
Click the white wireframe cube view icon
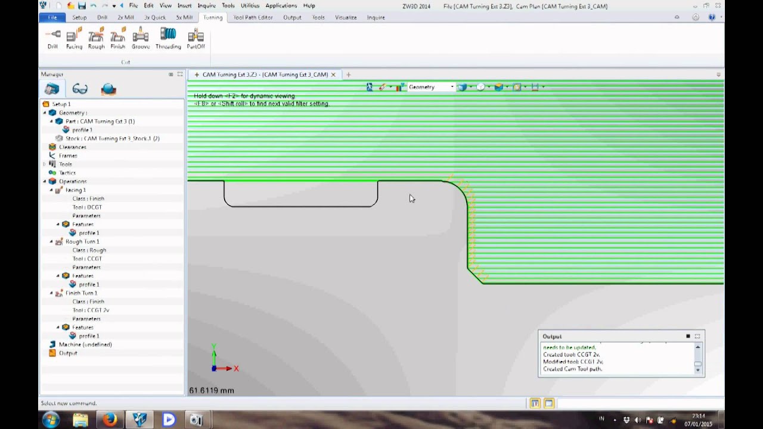coord(480,87)
